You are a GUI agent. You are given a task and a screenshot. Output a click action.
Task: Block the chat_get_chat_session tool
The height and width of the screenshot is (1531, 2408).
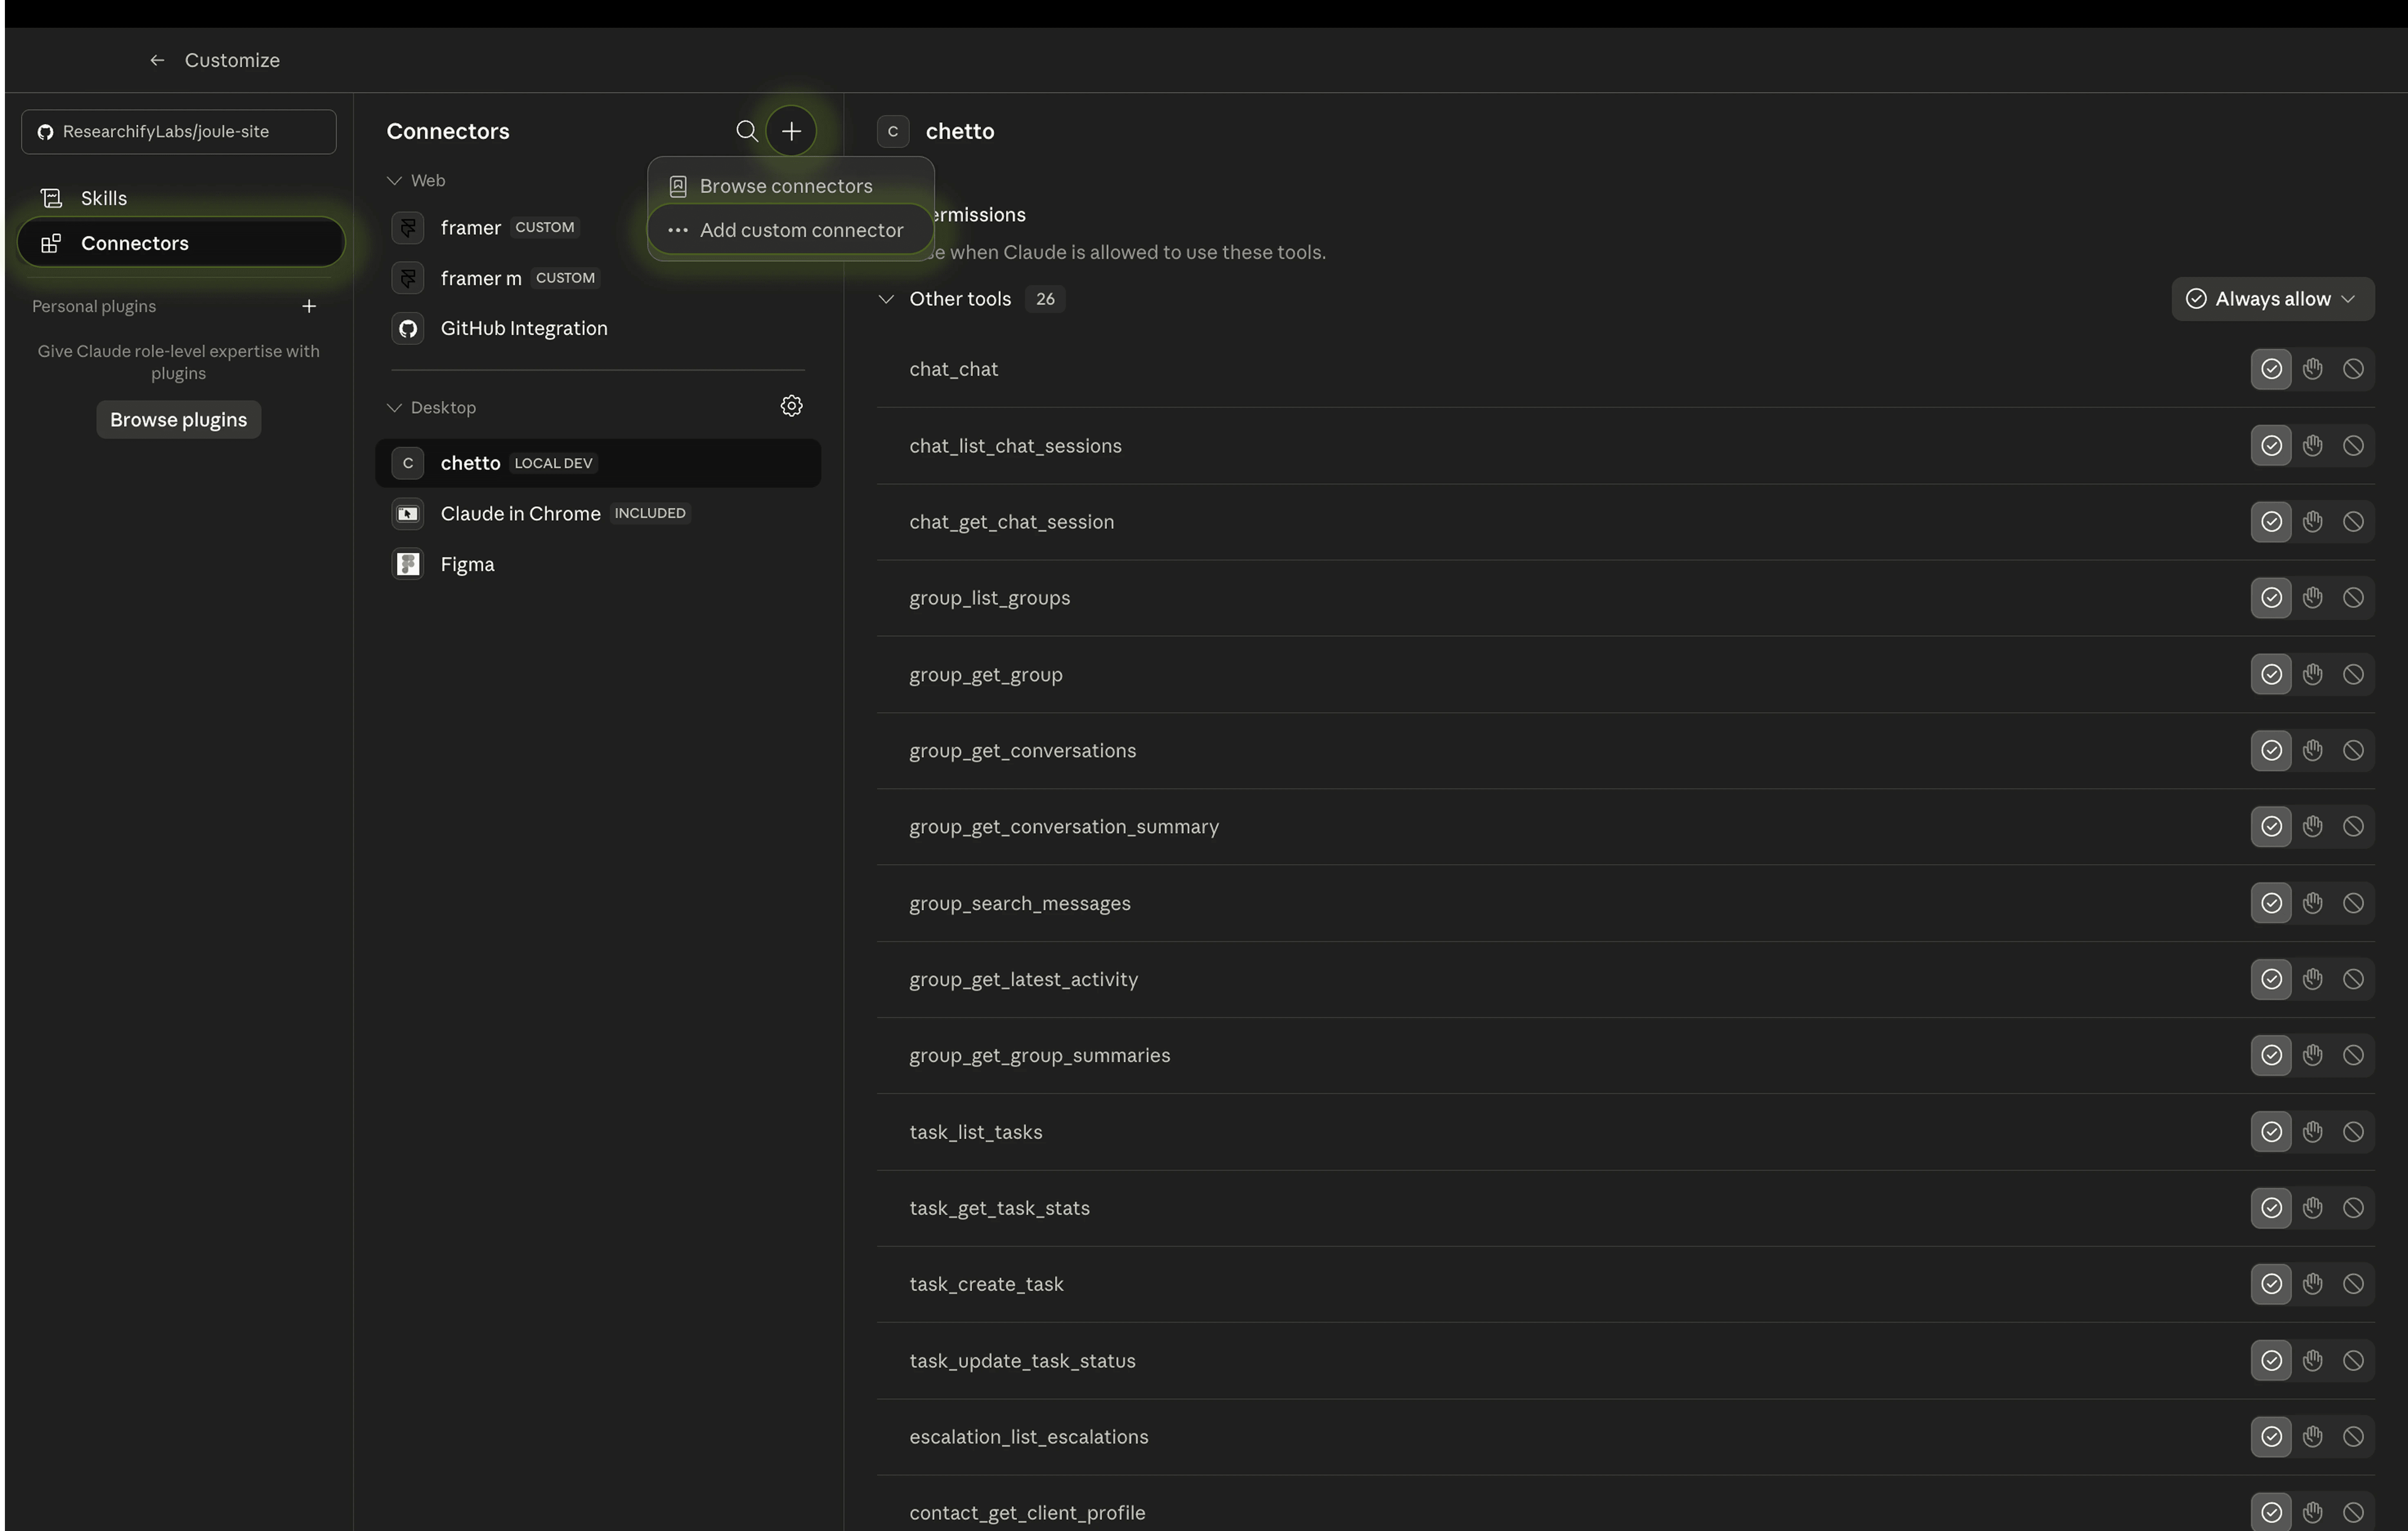2353,522
